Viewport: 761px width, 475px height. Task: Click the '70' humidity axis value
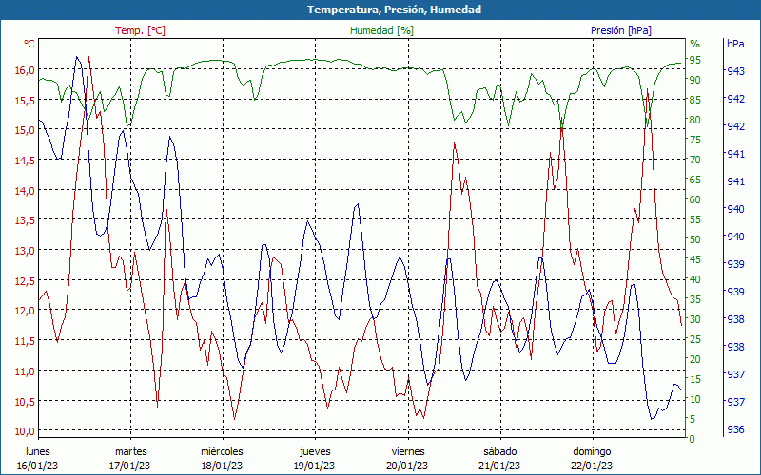point(695,160)
